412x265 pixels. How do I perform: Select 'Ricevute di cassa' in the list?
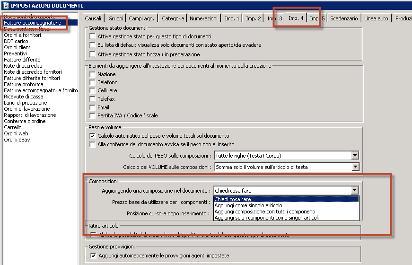point(41,97)
